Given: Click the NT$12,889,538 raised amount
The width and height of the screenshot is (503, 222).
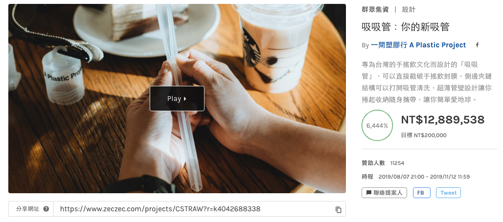Looking at the screenshot, I should (443, 120).
